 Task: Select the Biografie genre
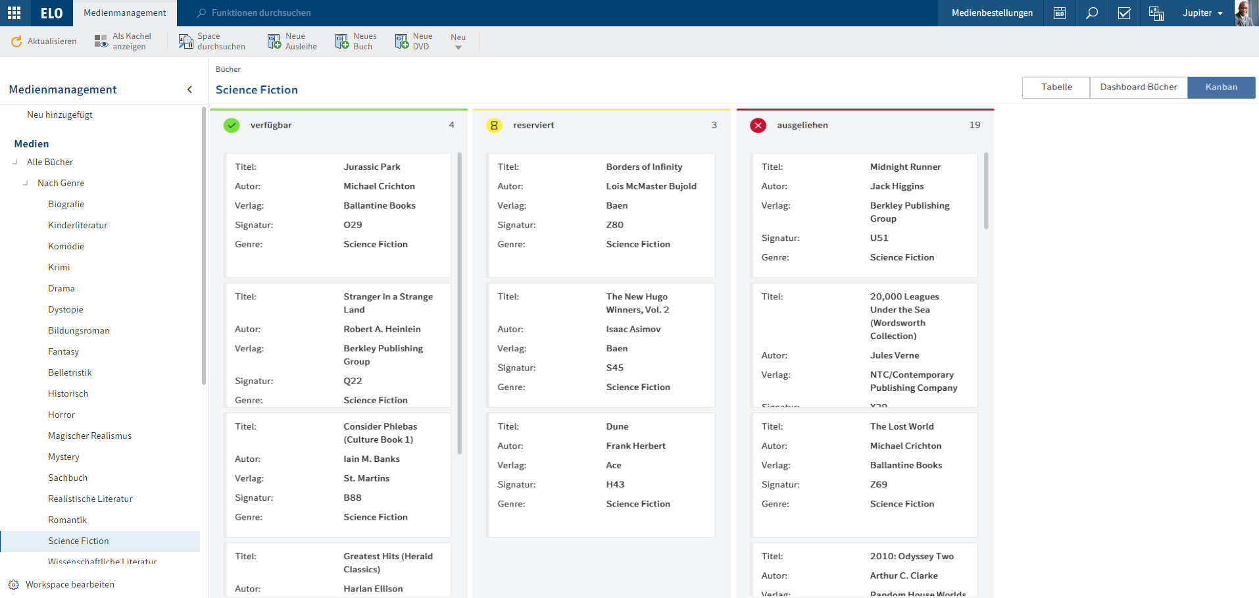click(66, 204)
